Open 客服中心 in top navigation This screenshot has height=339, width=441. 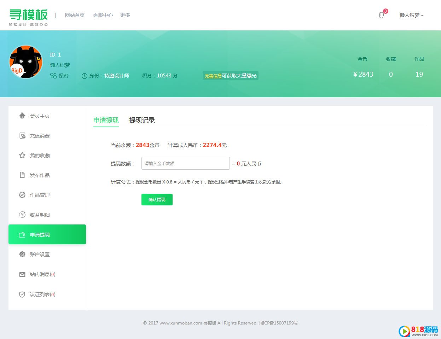tap(103, 15)
